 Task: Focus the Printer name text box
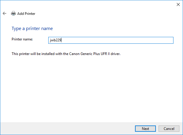pyautogui.click(x=111, y=40)
